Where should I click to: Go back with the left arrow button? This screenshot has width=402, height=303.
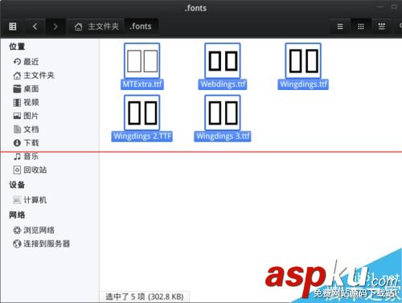35,27
